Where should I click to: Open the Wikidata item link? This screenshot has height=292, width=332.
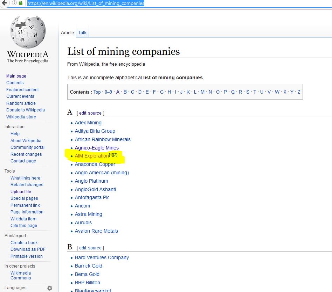pos(23,219)
